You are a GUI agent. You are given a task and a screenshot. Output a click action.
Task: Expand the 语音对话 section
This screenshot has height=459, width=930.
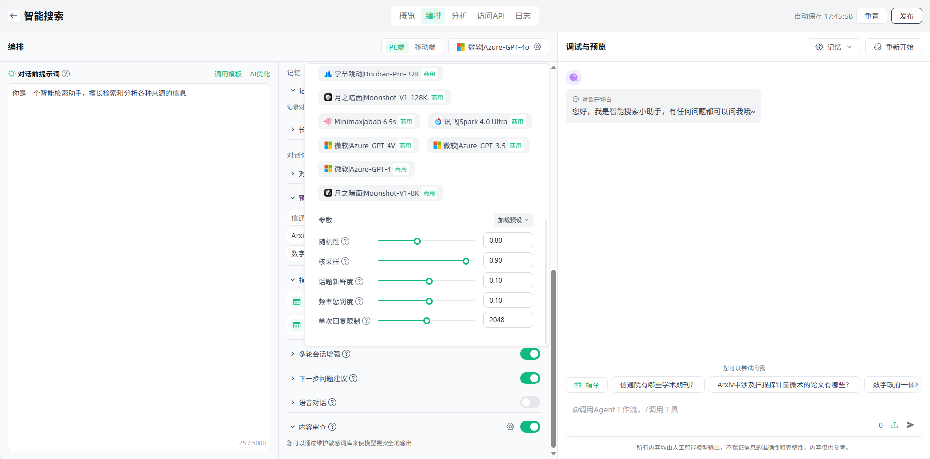click(293, 402)
